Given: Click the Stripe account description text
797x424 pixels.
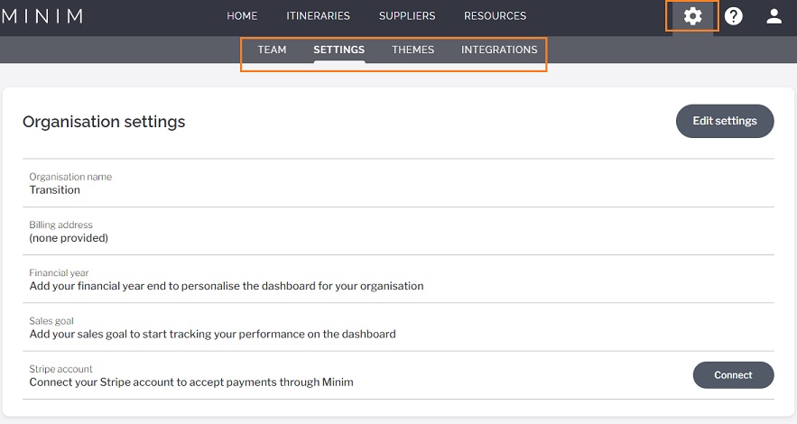Looking at the screenshot, I should pyautogui.click(x=191, y=383).
